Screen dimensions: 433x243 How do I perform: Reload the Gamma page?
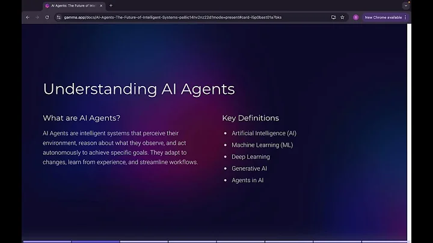(x=47, y=17)
